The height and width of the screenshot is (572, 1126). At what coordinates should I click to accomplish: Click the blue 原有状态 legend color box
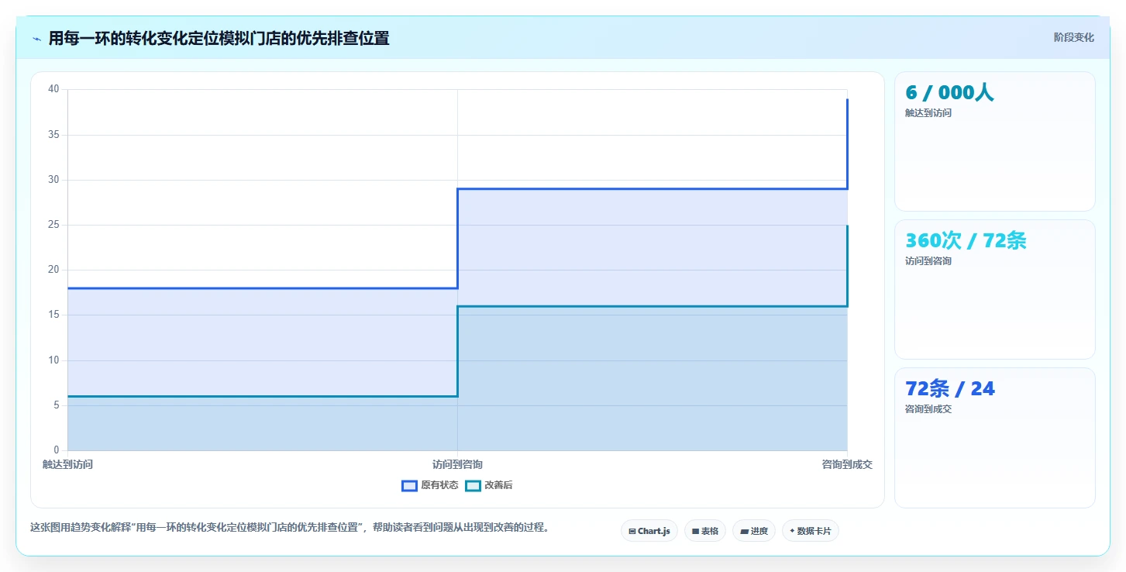[409, 486]
